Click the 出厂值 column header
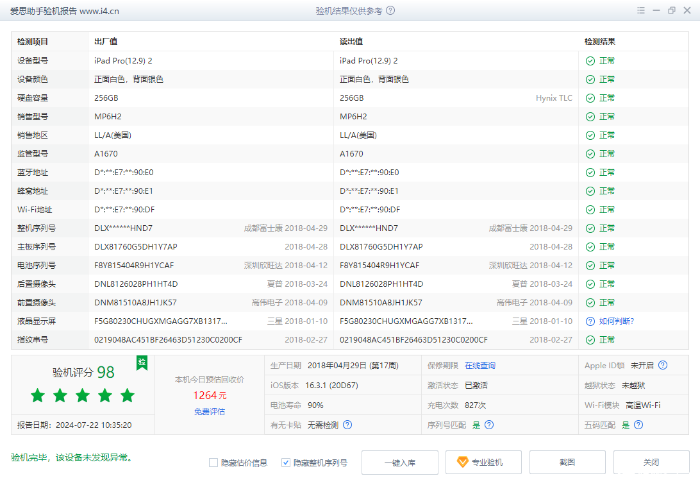Screen dimensions: 700x485 106,42
